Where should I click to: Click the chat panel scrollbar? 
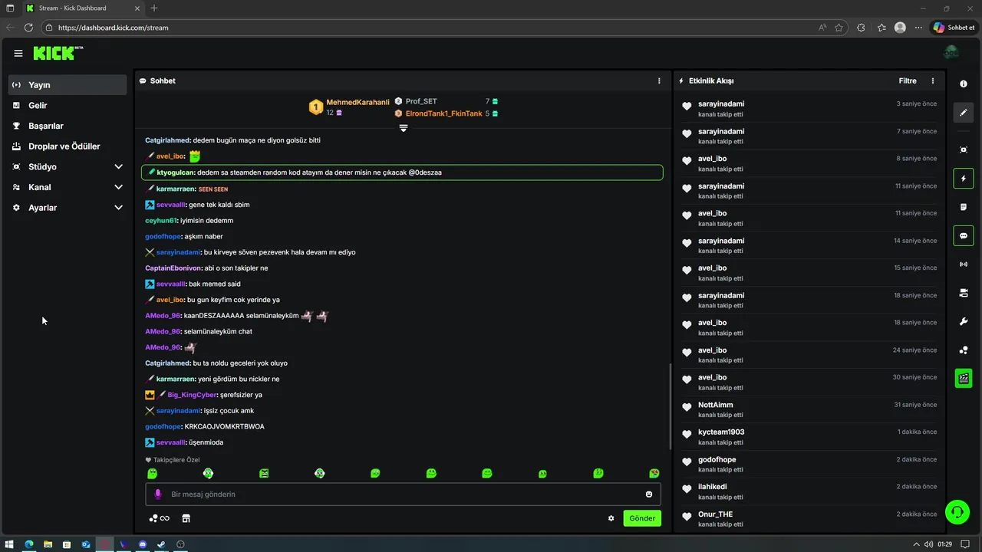(x=671, y=406)
